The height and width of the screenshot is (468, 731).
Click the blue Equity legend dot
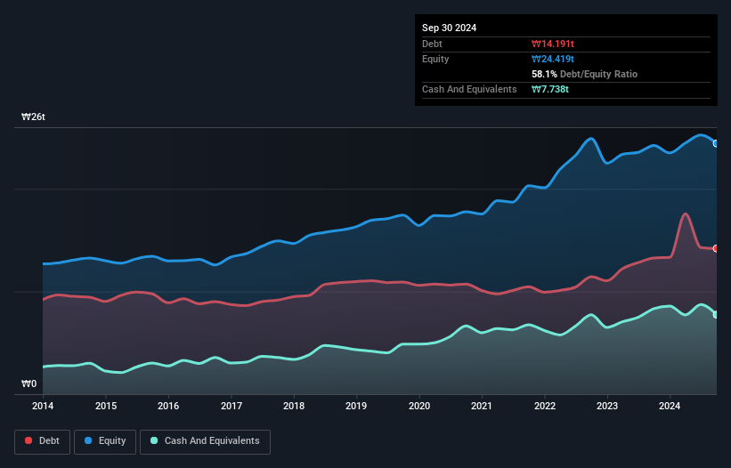click(88, 440)
